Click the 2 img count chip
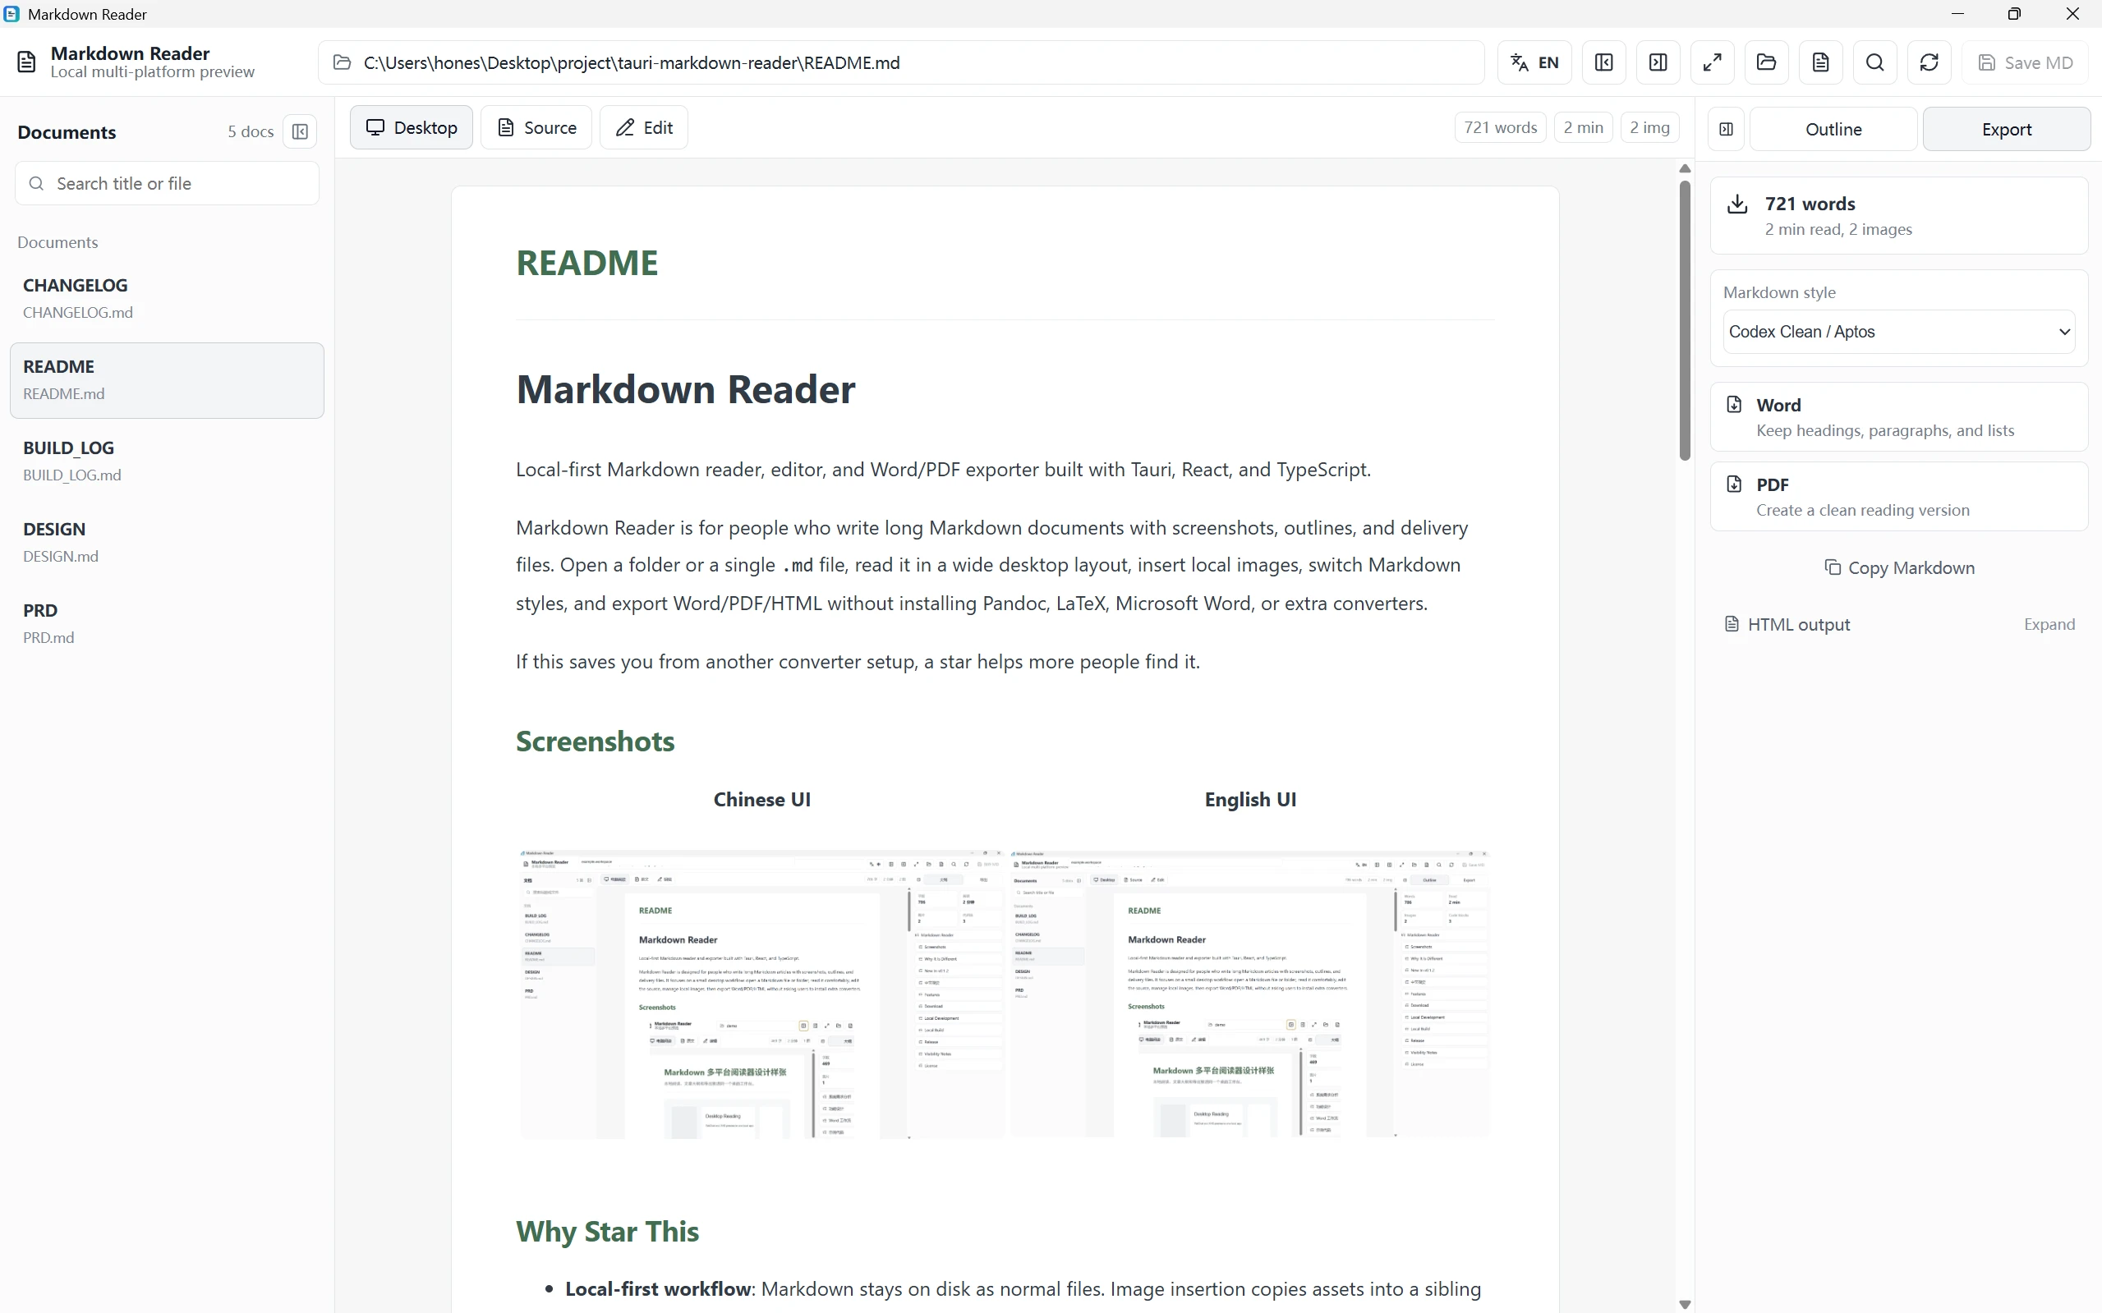 tap(1649, 127)
